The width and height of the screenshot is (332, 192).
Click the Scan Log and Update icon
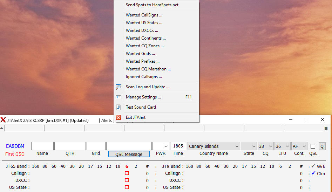point(118,87)
